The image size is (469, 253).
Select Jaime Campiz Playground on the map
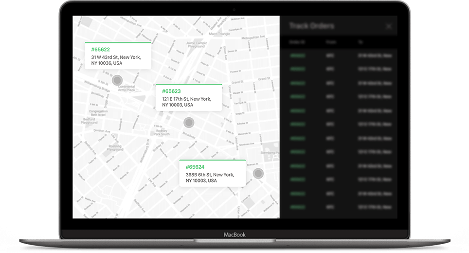pos(197,44)
